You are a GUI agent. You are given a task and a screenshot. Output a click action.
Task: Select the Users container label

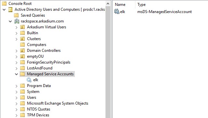32,97
